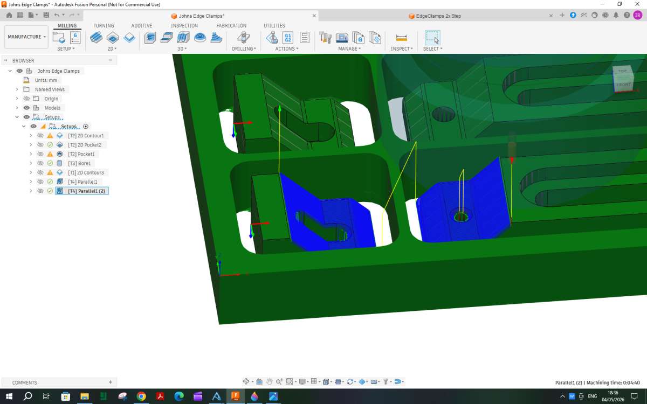Click the ViewCube FRONT face

click(x=623, y=85)
